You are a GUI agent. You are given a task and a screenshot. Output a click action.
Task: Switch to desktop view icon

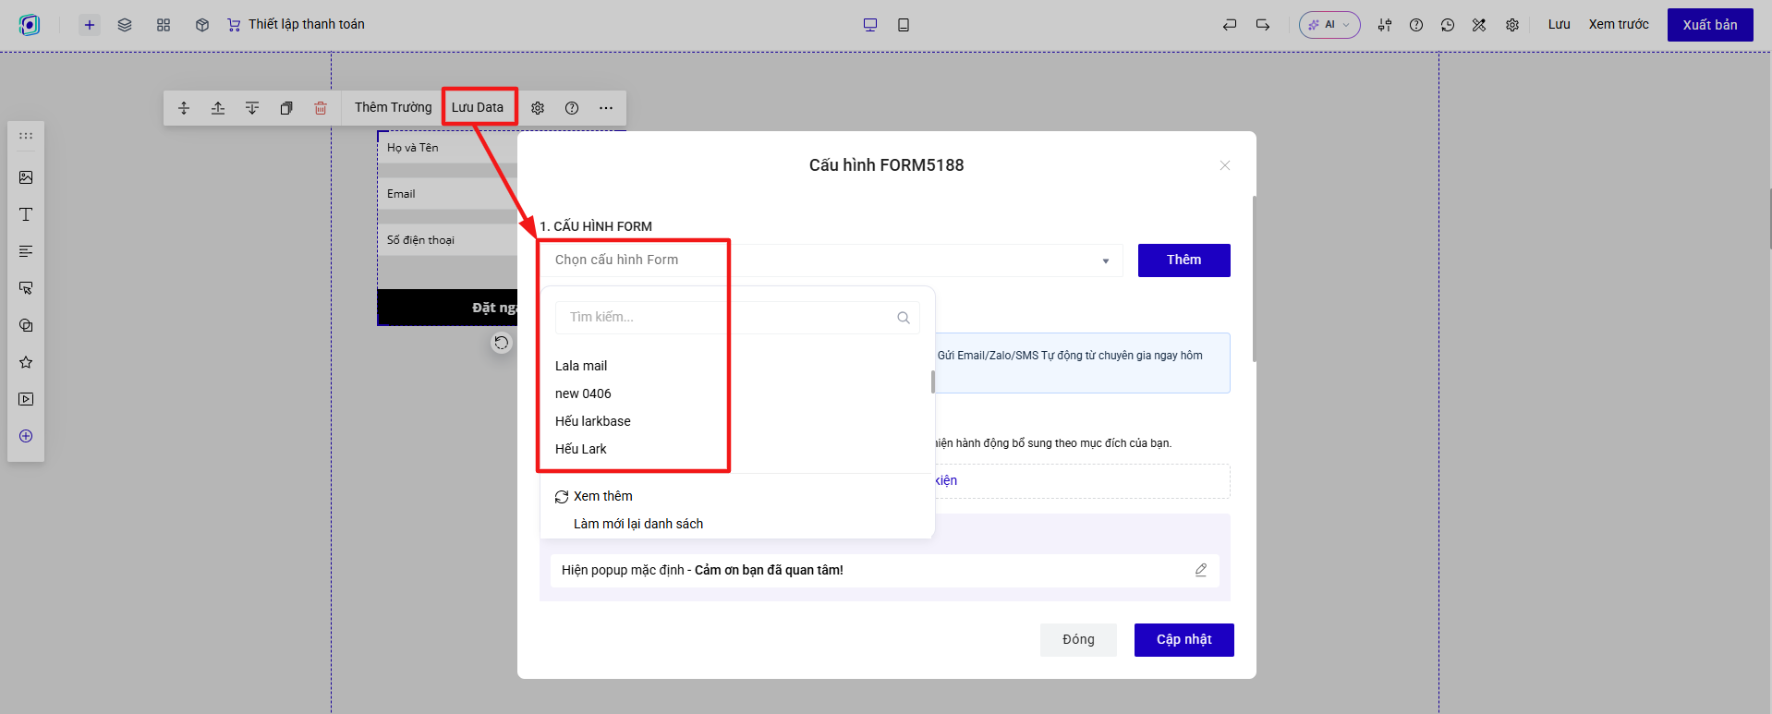(870, 25)
